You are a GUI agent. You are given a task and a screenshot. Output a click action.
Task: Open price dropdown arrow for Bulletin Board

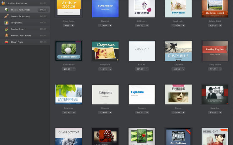pyautogui.click(x=220, y=26)
